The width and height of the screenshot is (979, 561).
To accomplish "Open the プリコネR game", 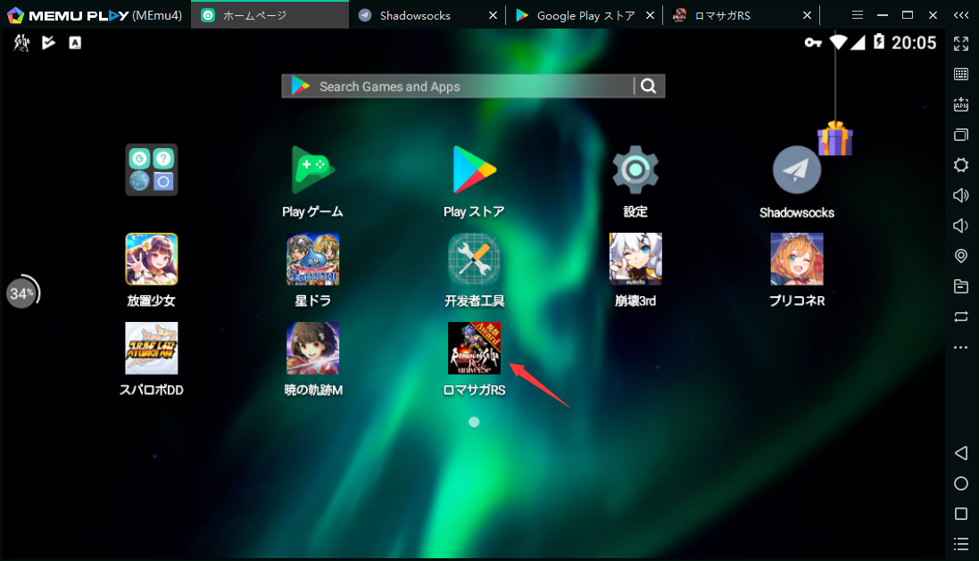I will [796, 260].
